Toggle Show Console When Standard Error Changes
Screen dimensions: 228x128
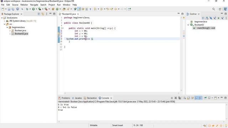(200, 98)
